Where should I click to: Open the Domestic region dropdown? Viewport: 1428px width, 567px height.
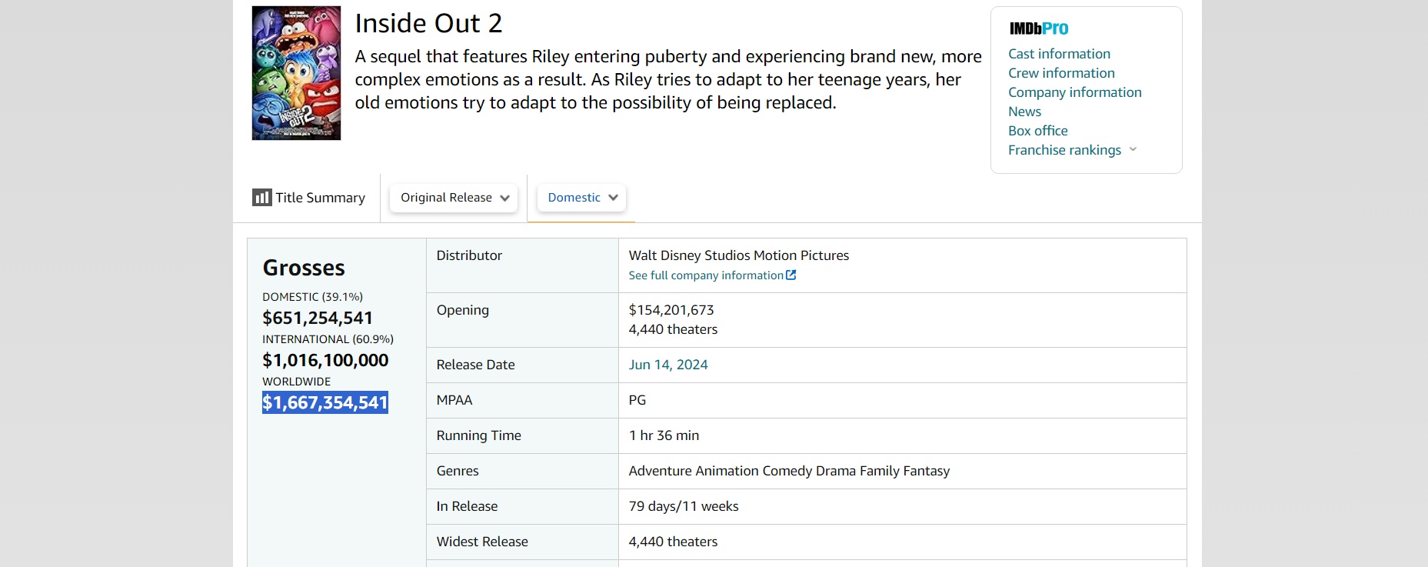click(x=581, y=198)
